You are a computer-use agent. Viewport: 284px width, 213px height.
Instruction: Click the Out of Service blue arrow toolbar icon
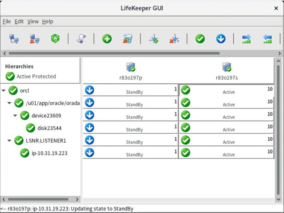tap(221, 39)
